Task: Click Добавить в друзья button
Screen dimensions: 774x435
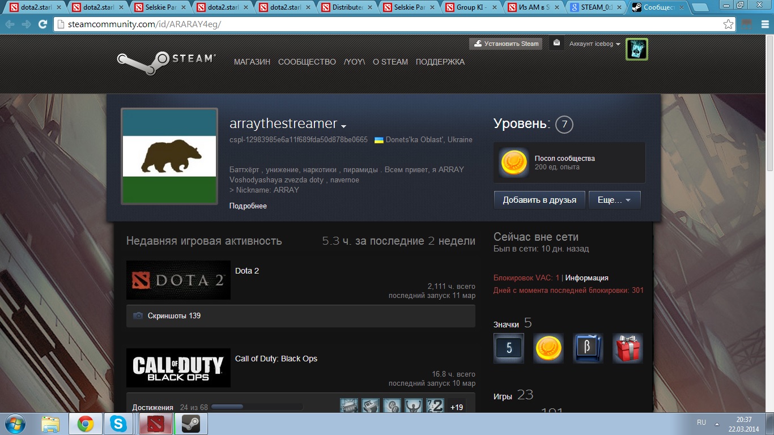Action: click(x=539, y=200)
